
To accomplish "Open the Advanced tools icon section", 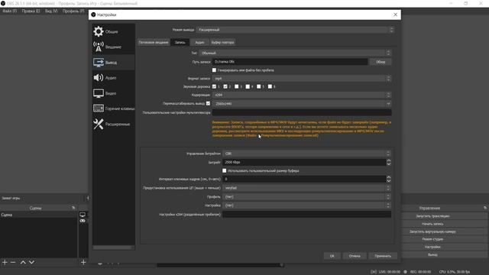I will tap(99, 124).
